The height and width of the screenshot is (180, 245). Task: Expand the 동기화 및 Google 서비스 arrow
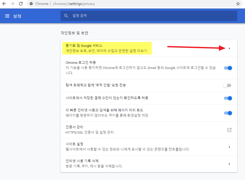coord(229,48)
